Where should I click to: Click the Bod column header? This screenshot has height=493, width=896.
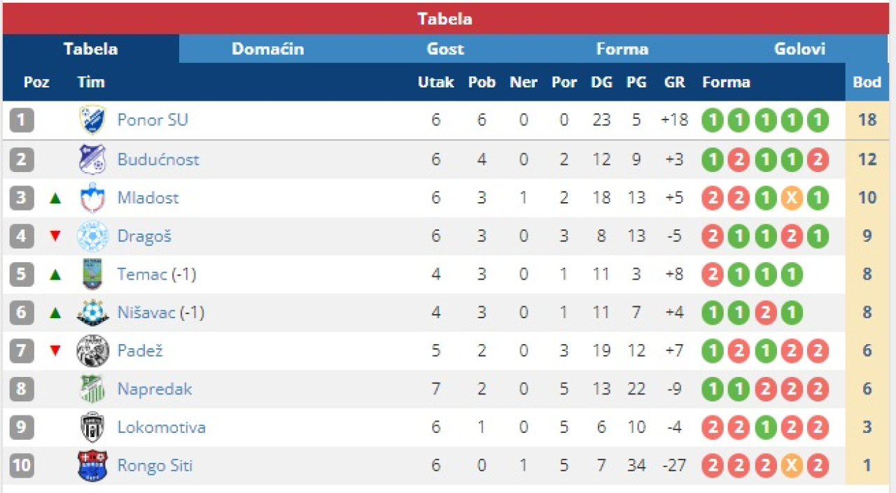tap(867, 83)
